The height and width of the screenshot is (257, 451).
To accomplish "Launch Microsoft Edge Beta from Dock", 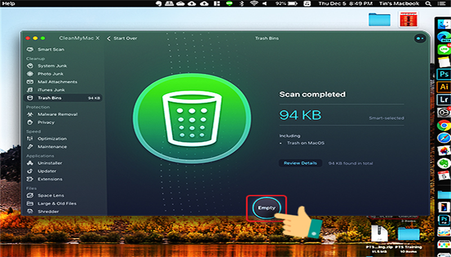I will pos(444,37).
